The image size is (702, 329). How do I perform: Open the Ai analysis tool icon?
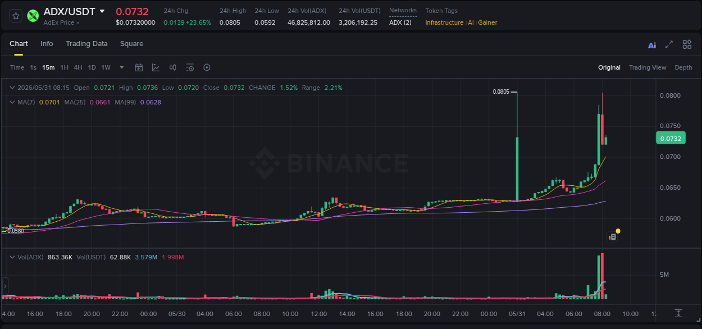[x=652, y=45]
